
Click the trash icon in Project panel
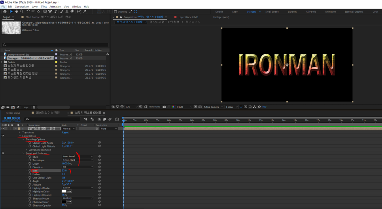(x=34, y=107)
